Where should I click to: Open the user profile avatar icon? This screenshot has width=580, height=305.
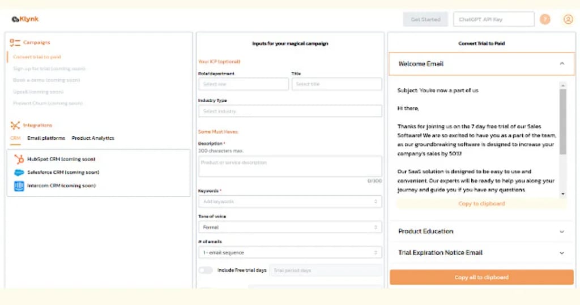pos(568,19)
